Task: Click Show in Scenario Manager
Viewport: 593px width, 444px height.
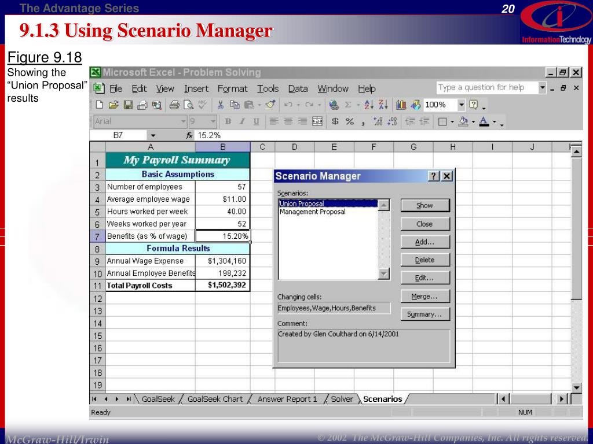Action: (x=424, y=205)
